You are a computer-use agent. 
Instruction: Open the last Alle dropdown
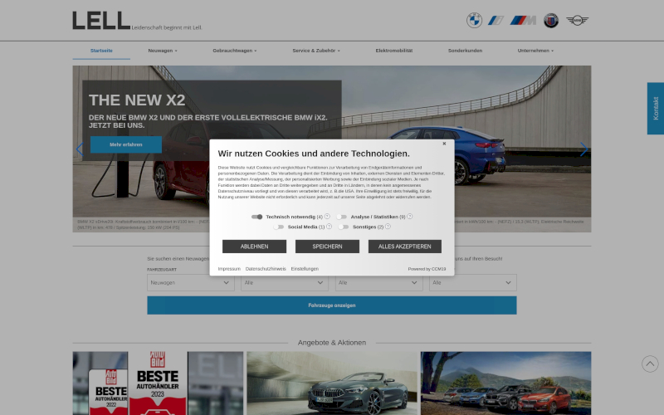click(473, 282)
